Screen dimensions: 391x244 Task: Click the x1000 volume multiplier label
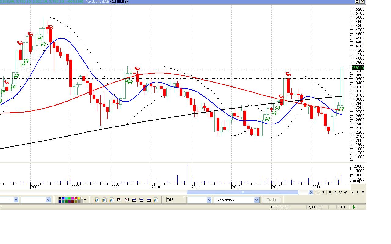click(x=354, y=181)
